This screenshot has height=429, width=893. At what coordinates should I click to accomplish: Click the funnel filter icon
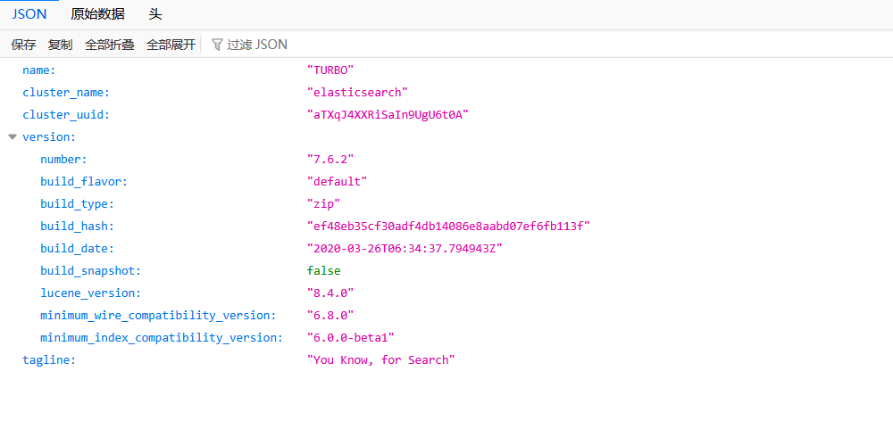tap(217, 45)
